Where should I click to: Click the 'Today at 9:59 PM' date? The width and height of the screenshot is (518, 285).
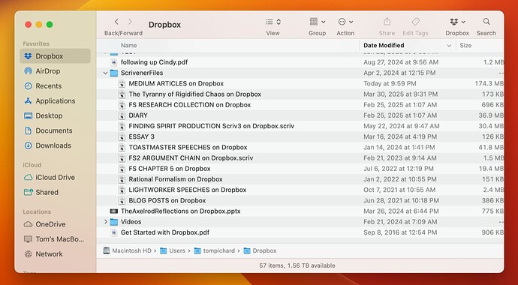pos(390,83)
